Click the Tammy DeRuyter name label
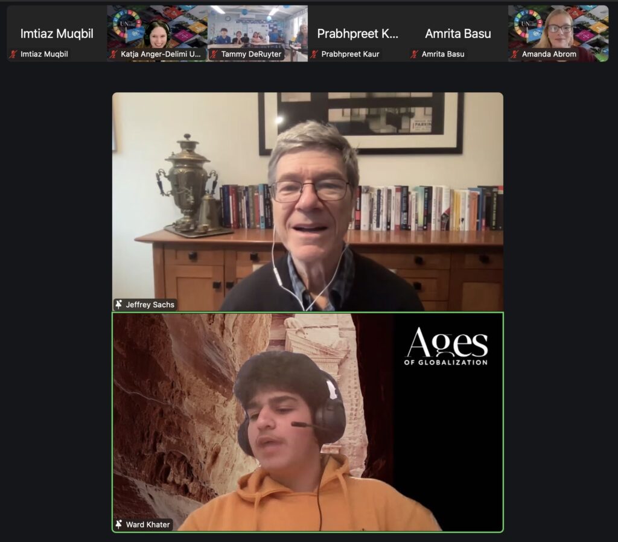 point(251,54)
